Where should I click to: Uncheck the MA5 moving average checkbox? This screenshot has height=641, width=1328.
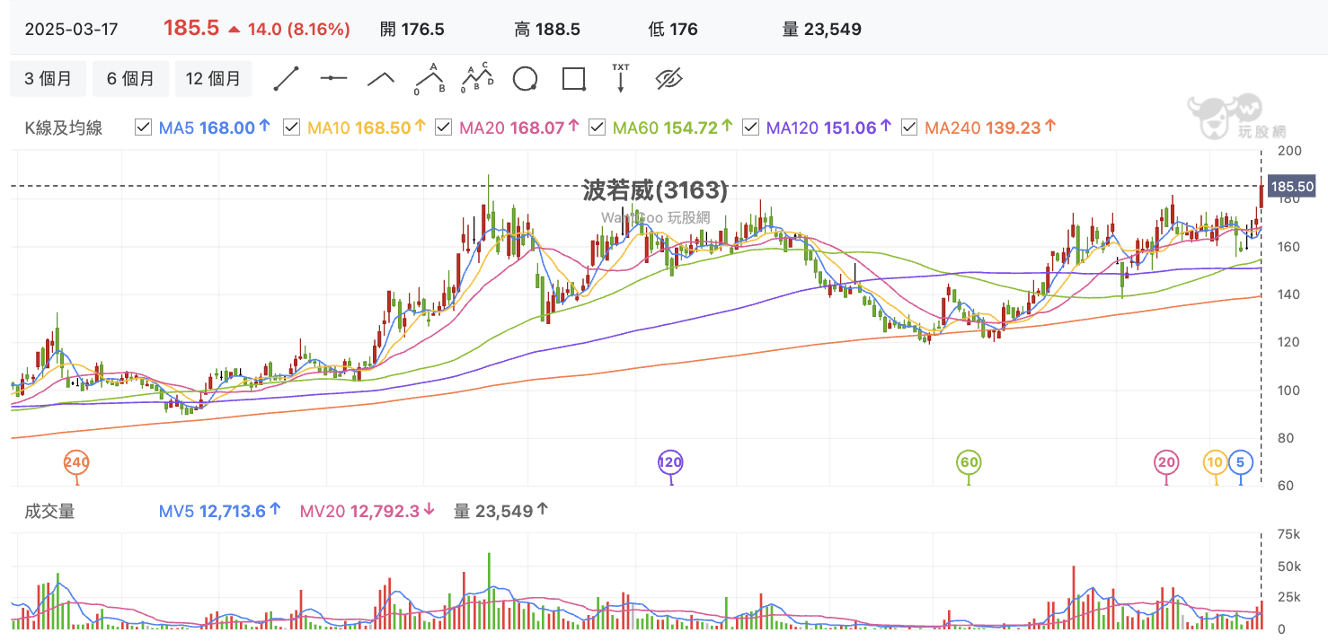142,127
